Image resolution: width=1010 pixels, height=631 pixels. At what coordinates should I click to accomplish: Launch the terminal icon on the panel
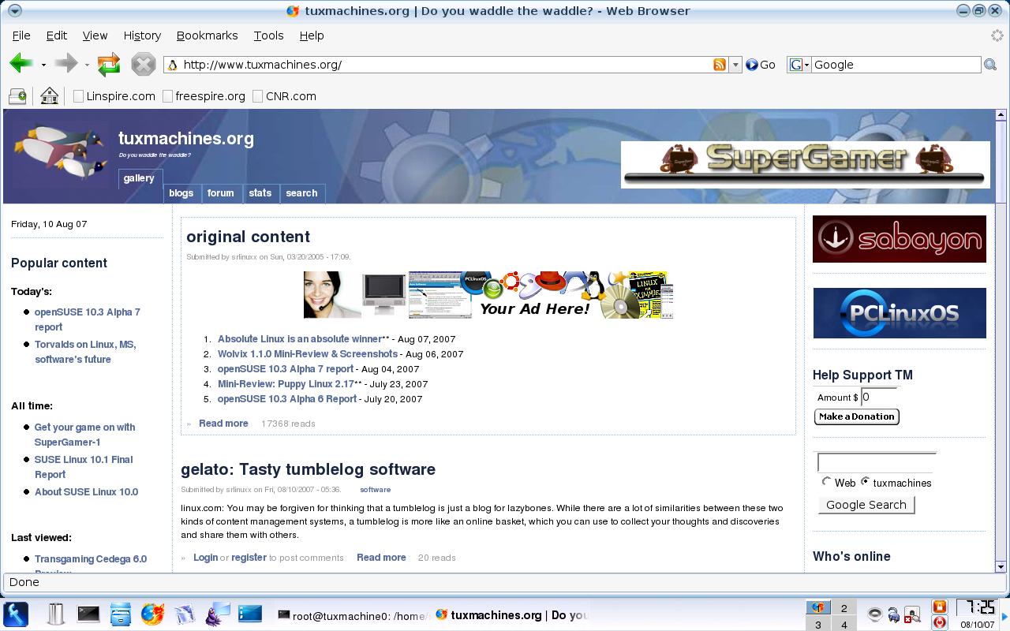pos(88,614)
